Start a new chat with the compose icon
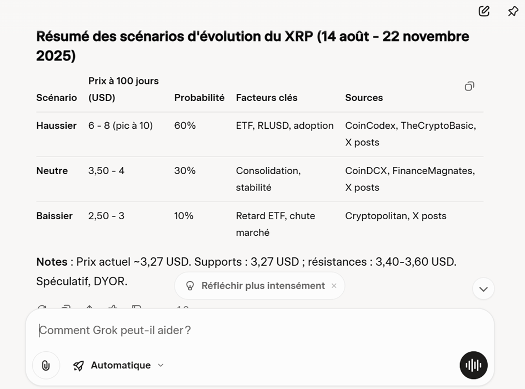 click(484, 11)
